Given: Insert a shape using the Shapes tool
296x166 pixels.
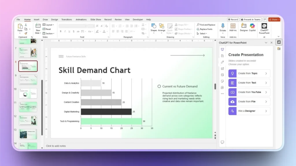Looking at the screenshot, I should point(153,28).
